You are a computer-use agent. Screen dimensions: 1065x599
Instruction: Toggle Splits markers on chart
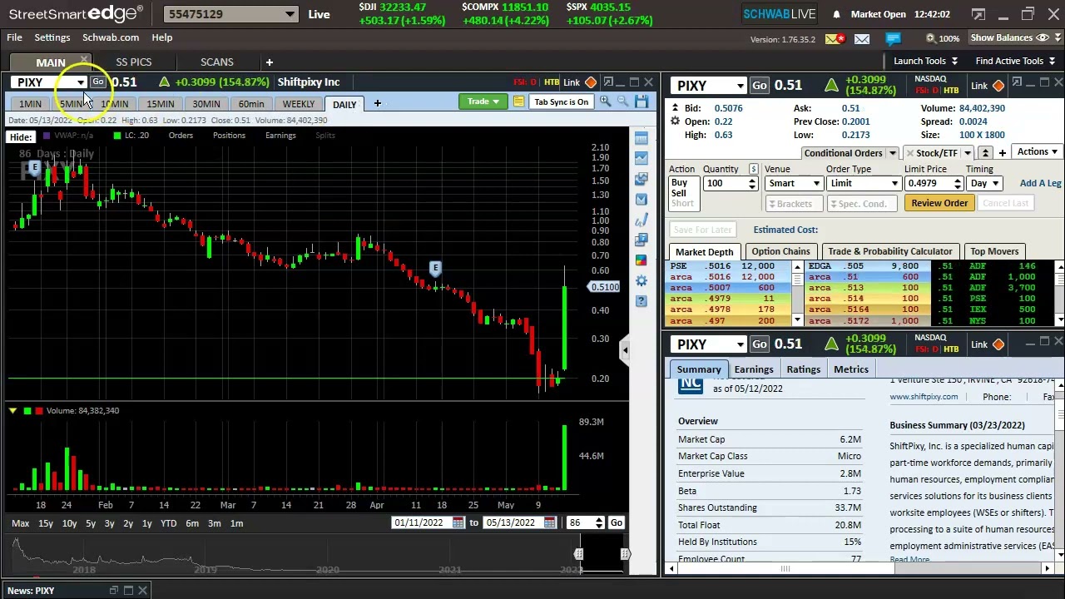pyautogui.click(x=325, y=136)
